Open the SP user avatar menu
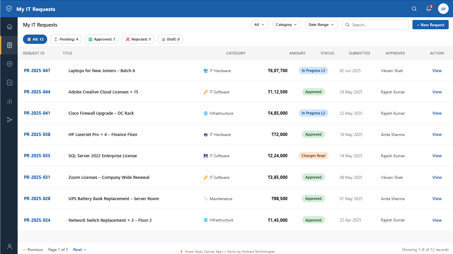This screenshot has width=453, height=254. [x=443, y=9]
